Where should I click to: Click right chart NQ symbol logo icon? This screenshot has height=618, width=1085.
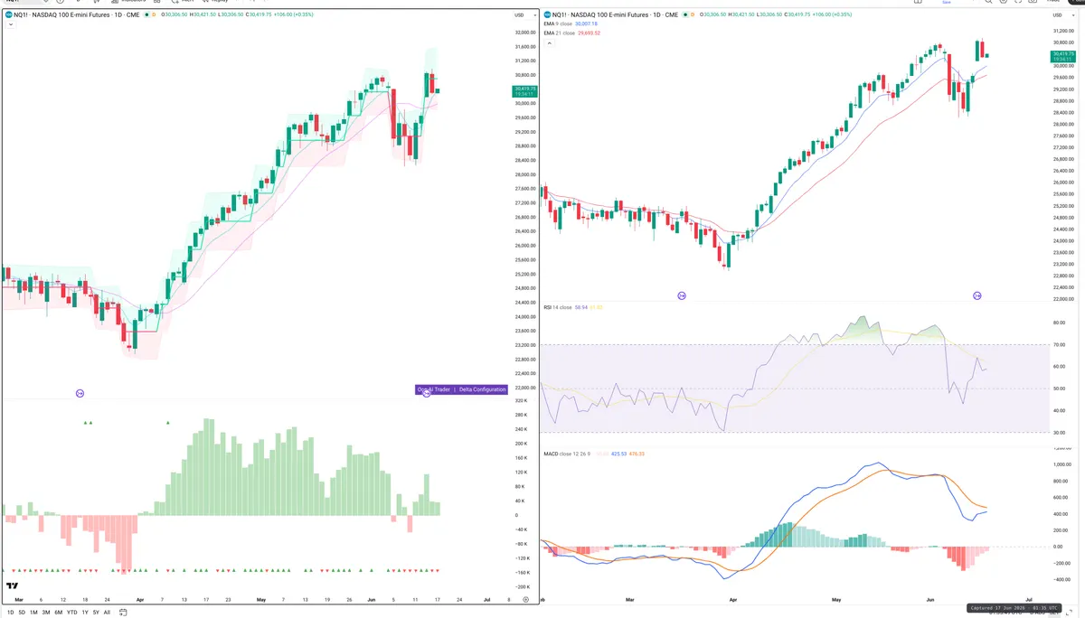pyautogui.click(x=547, y=14)
